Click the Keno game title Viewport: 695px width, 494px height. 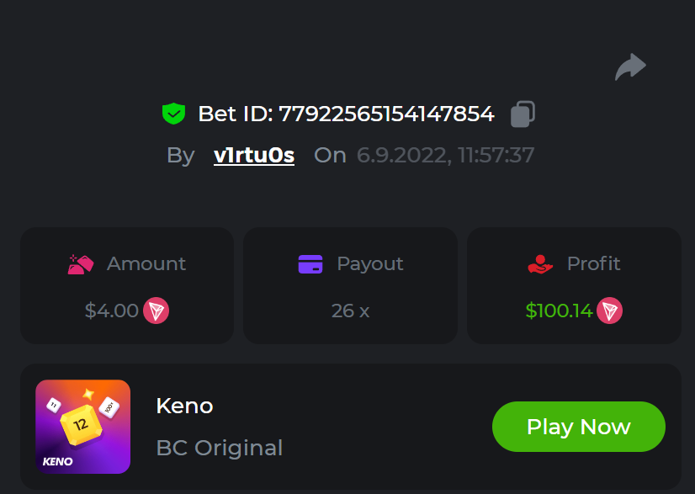pyautogui.click(x=184, y=406)
